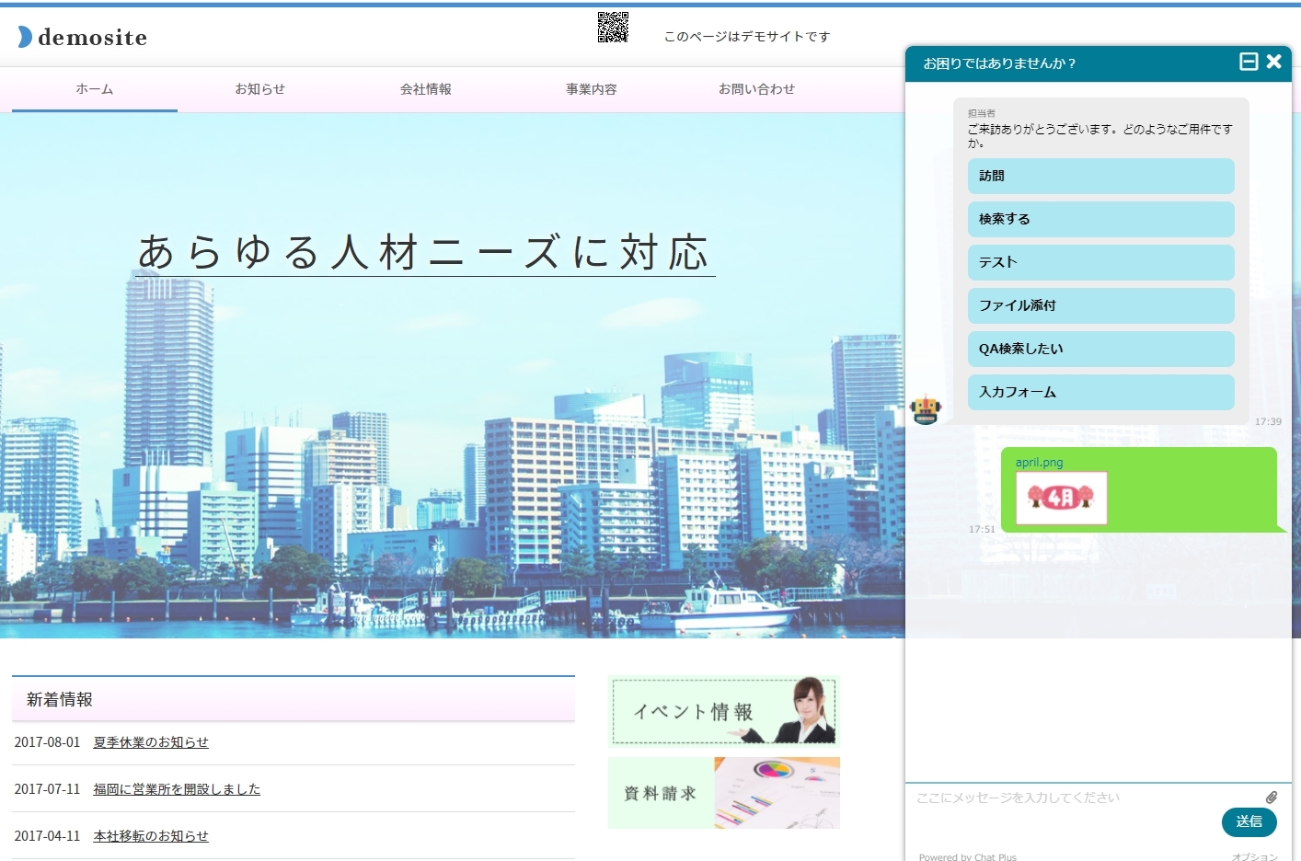Click the QR code image
Image resolution: width=1301 pixels, height=861 pixels.
pos(613,28)
